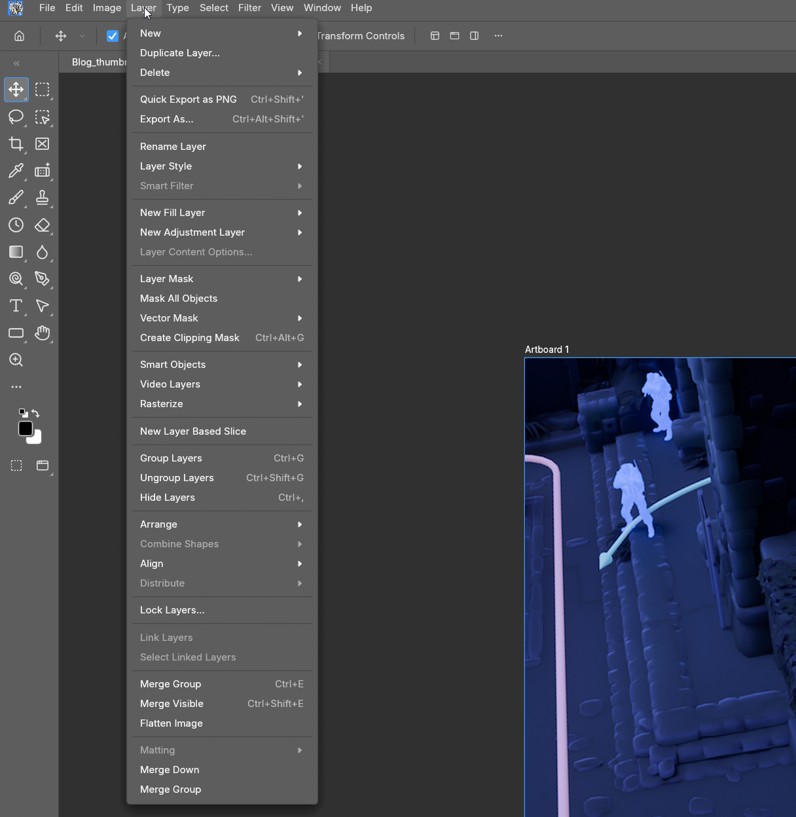Choose Rename Layer menu entry

pyautogui.click(x=222, y=147)
